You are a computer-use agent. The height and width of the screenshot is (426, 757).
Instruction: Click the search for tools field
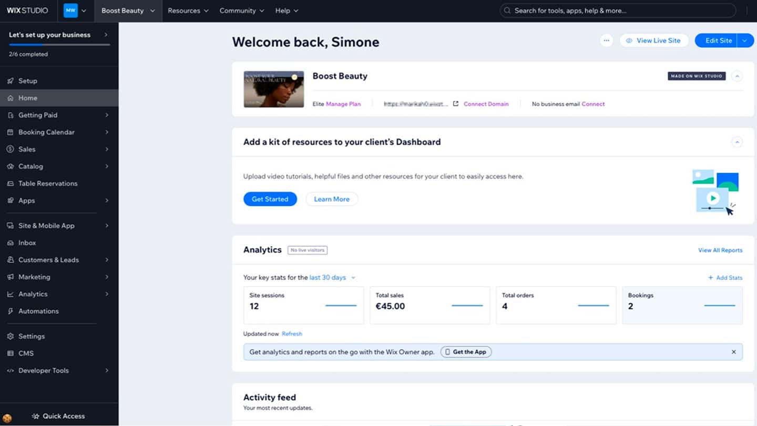pyautogui.click(x=618, y=11)
